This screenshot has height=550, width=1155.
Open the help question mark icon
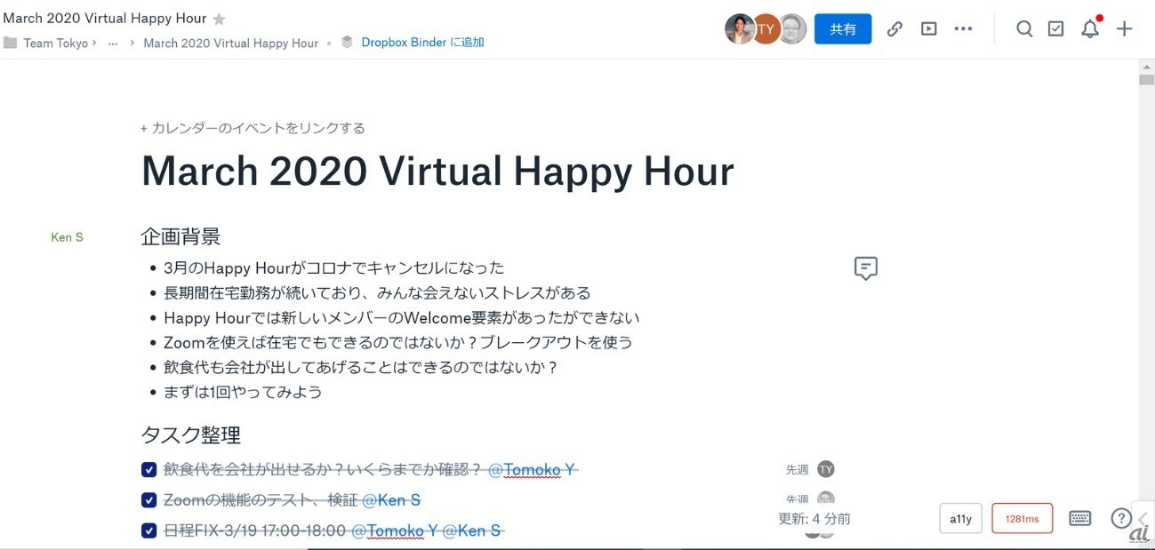coord(1120,518)
